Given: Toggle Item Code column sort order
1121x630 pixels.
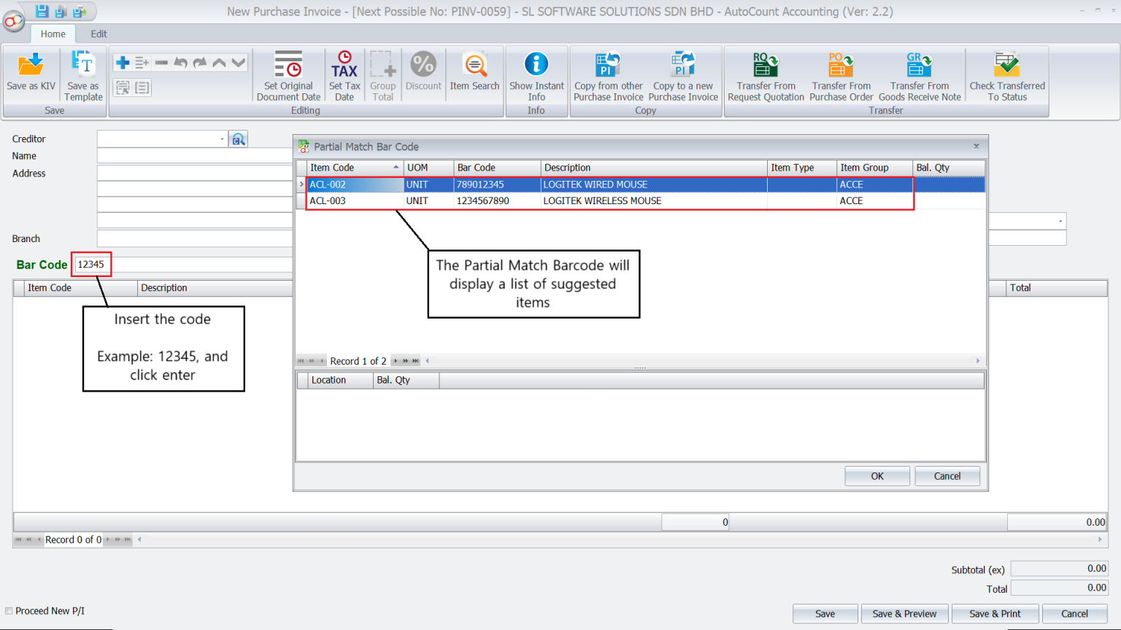Looking at the screenshot, I should point(355,167).
